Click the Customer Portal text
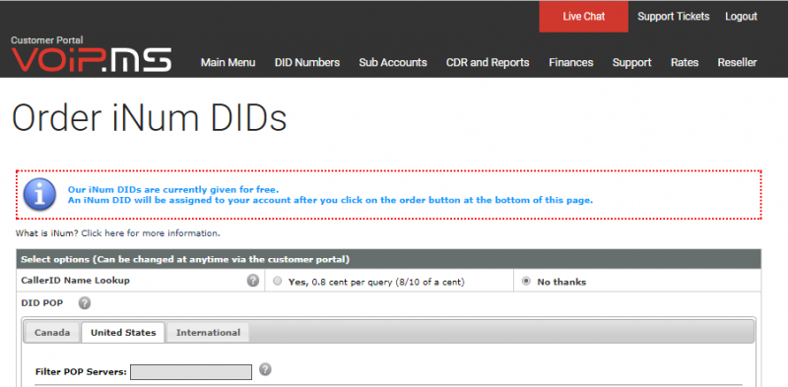788x387 pixels. (47, 40)
